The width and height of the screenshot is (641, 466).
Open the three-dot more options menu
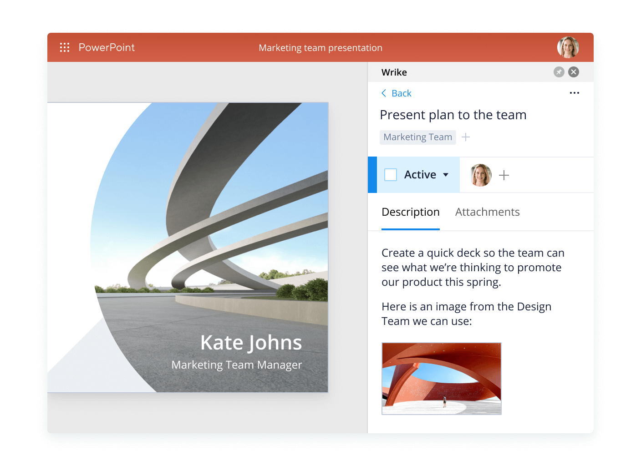[574, 93]
